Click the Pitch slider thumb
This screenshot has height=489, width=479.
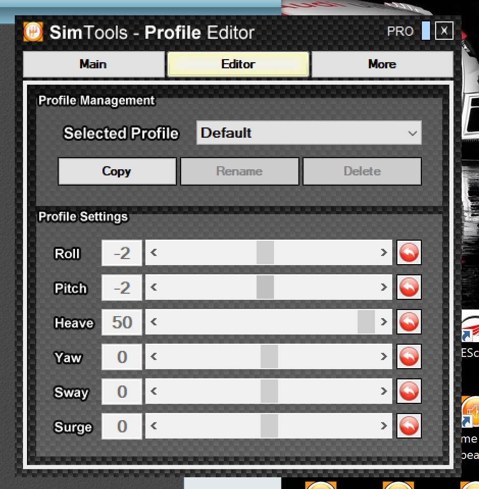point(265,287)
